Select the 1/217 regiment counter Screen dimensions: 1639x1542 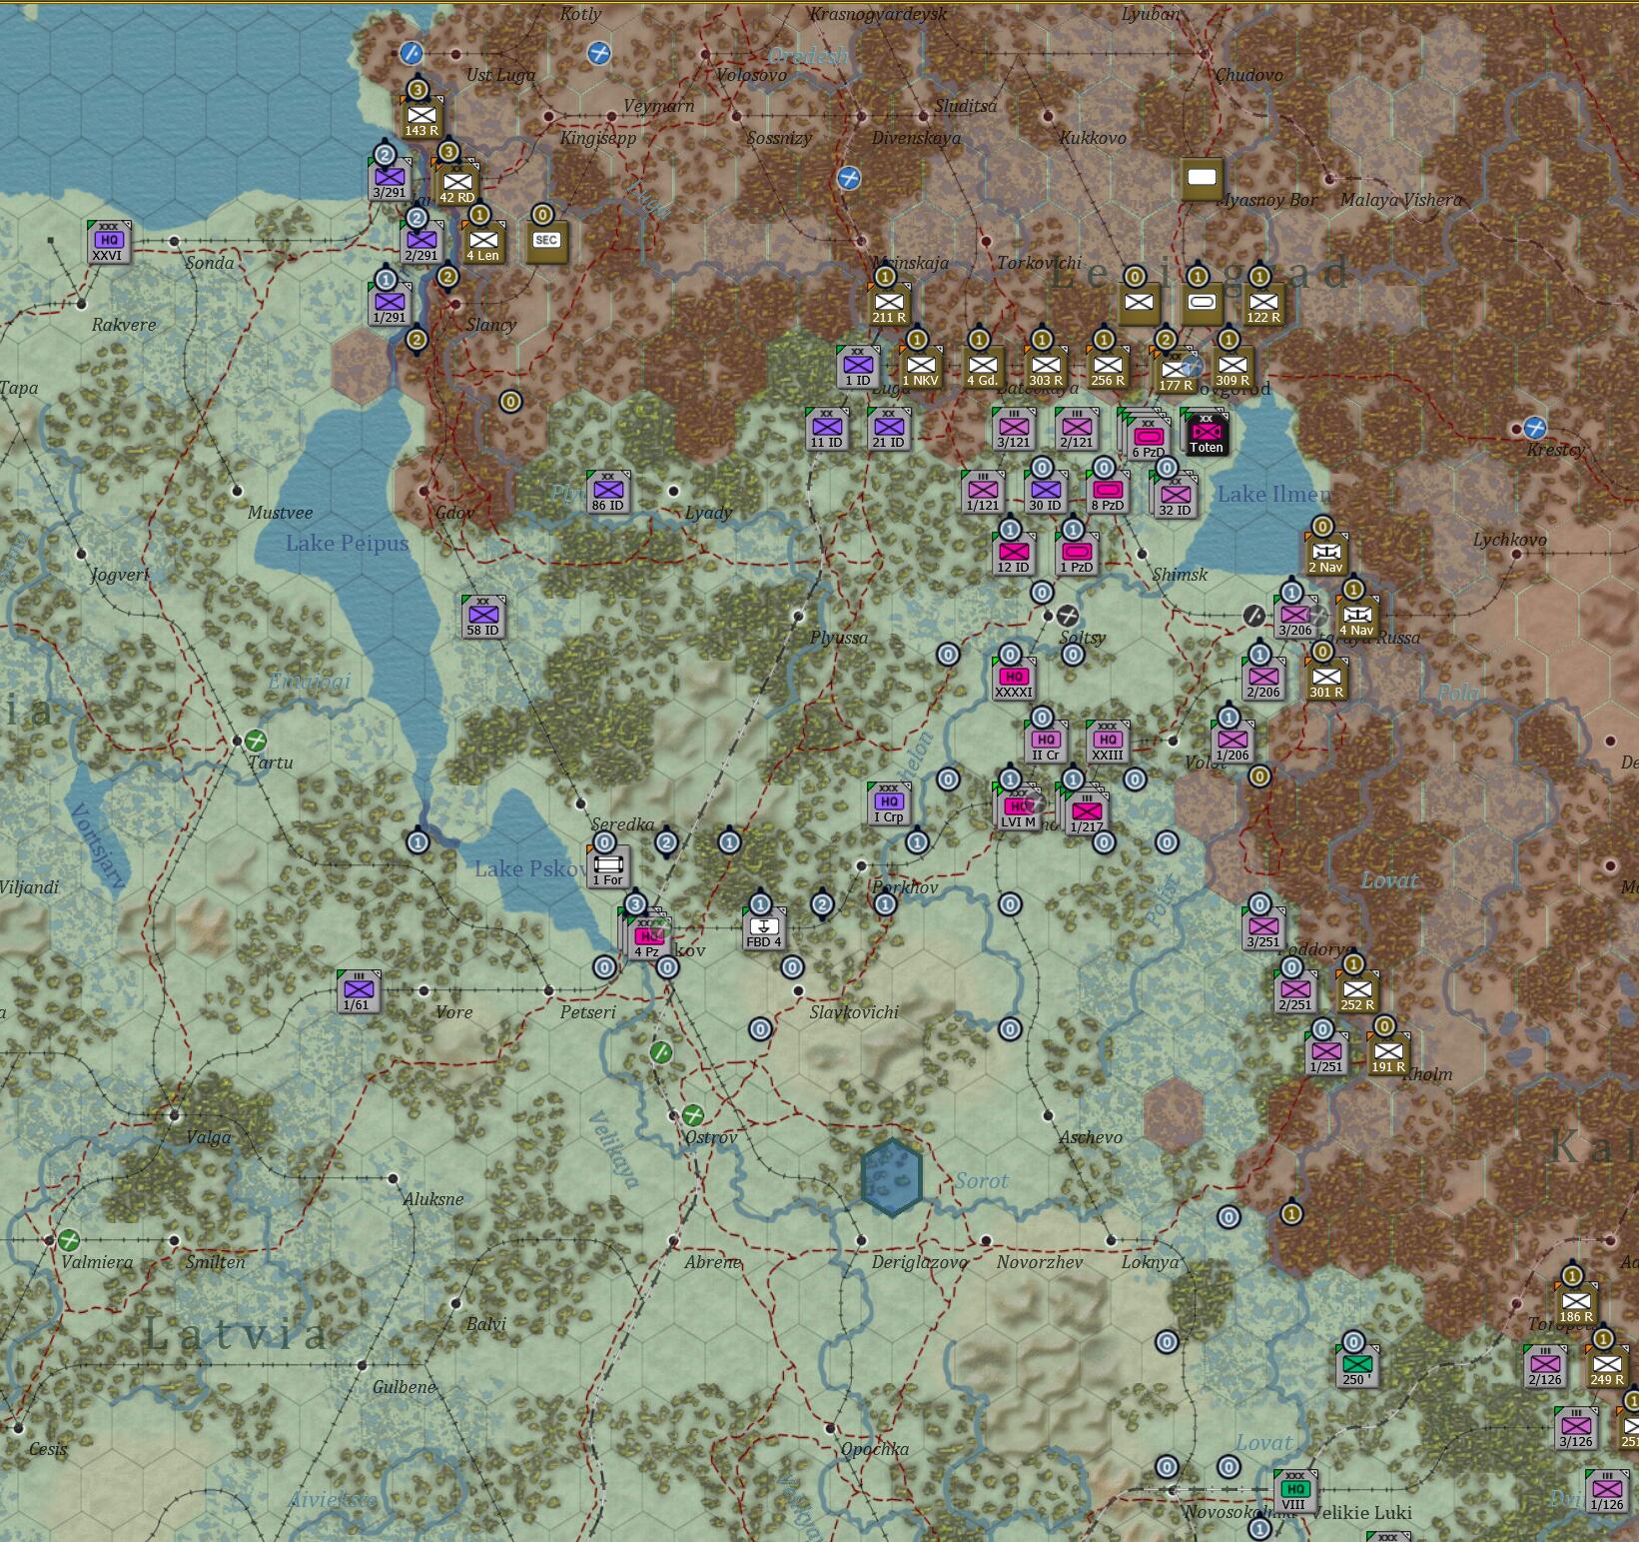tap(1085, 811)
